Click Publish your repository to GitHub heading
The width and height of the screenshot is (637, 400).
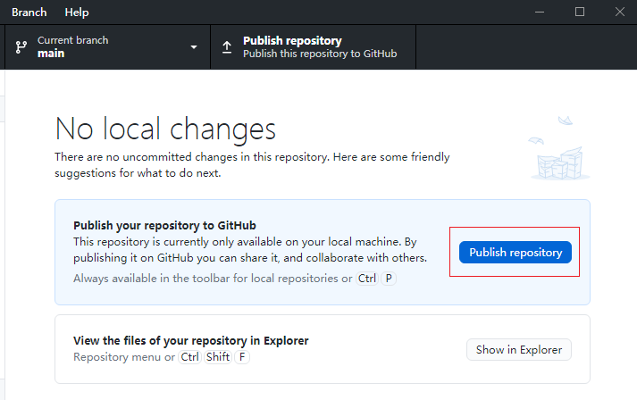(x=164, y=226)
